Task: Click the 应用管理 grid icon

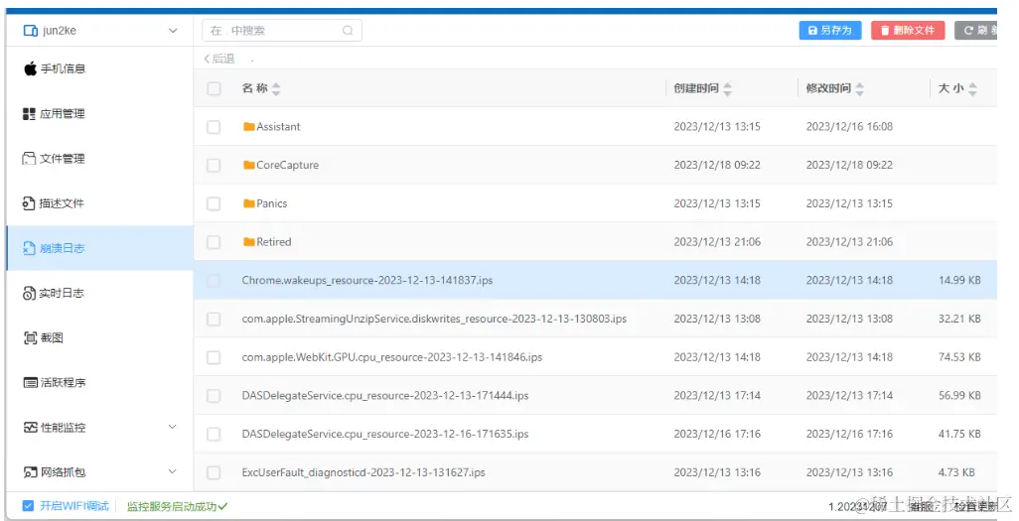Action: [x=29, y=114]
